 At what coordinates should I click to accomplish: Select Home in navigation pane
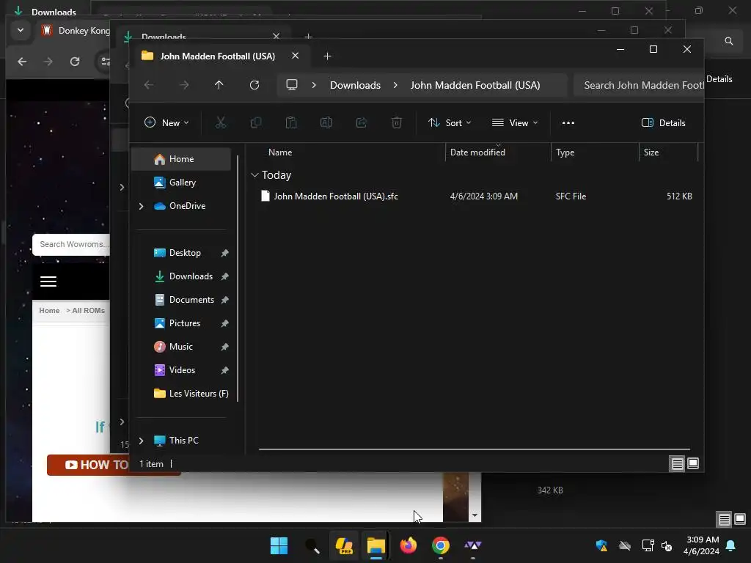click(x=181, y=159)
